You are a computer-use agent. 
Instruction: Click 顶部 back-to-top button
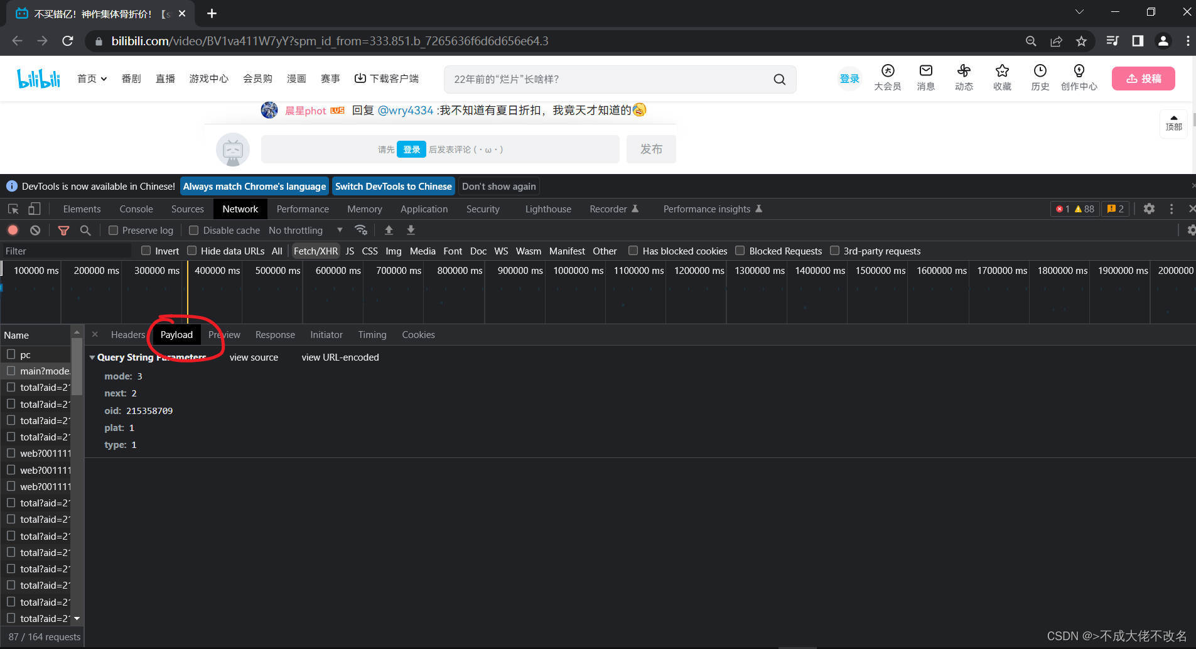coord(1173,123)
